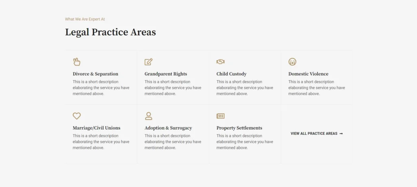
Task: Click the crying face icon above Domestic Violence
Action: coord(292,62)
